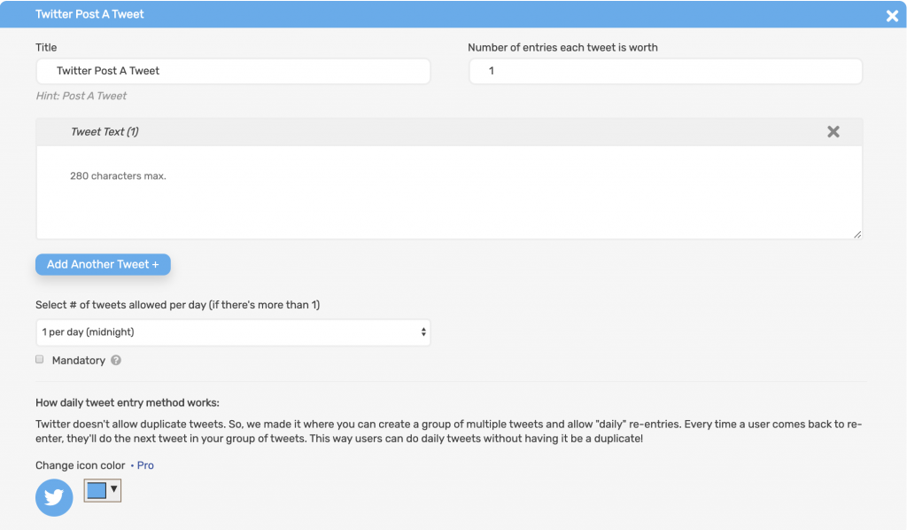
Task: Focus the number of entries field
Action: [x=666, y=71]
